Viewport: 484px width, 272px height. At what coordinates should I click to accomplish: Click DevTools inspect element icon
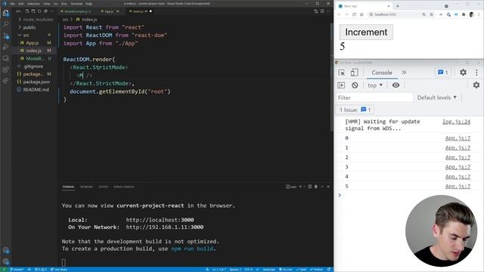(341, 73)
